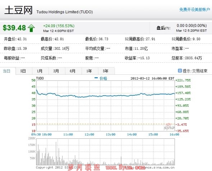Click the volume bar chart area
This screenshot has height=171, width=212.
[x=105, y=152]
